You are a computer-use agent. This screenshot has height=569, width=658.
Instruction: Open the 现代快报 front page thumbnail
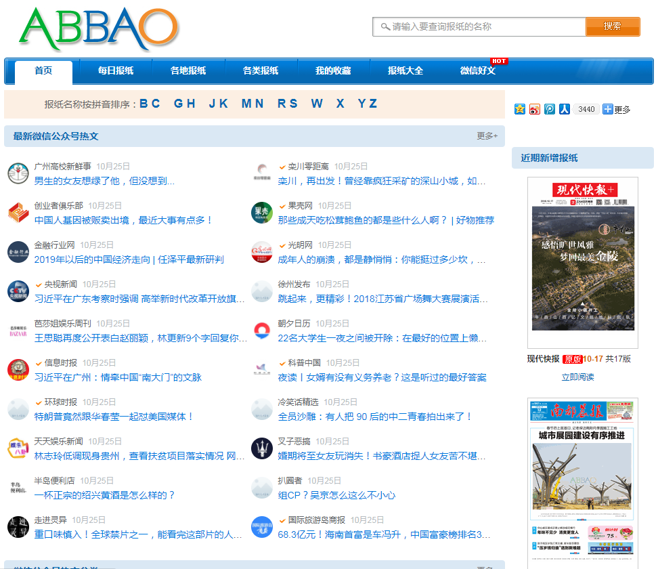583,263
